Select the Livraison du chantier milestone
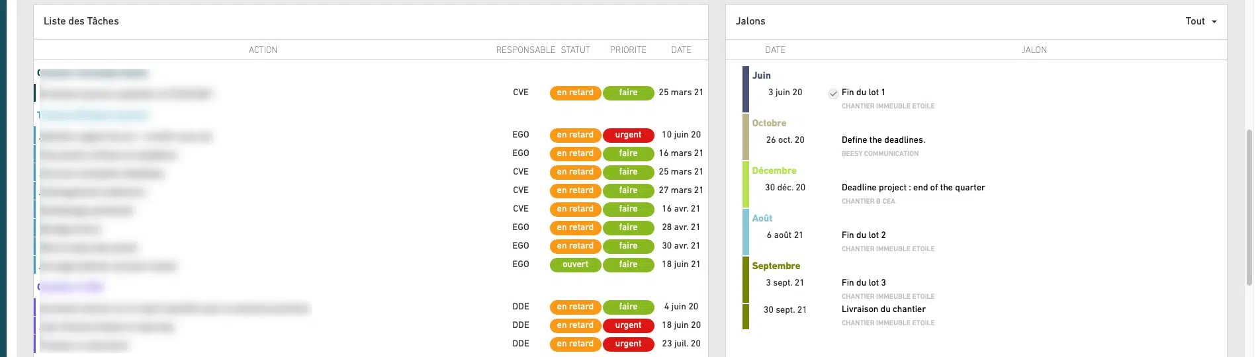 (x=883, y=309)
